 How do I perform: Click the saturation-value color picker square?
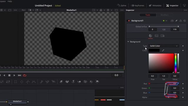[161, 63]
